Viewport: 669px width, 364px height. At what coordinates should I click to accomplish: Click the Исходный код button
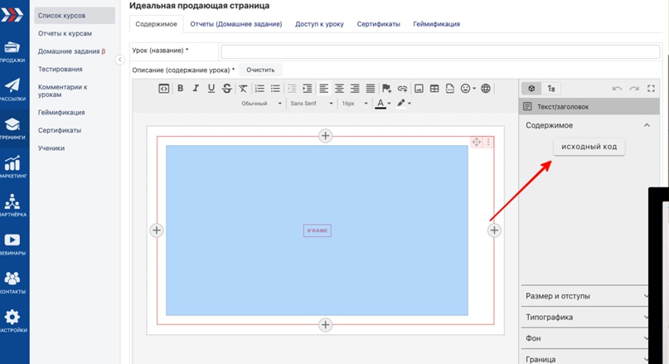click(589, 147)
